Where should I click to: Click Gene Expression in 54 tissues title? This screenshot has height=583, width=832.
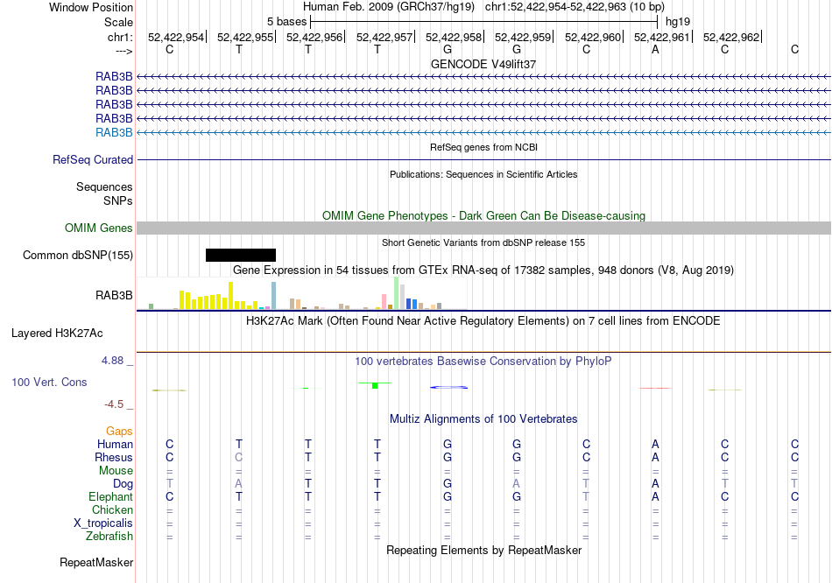coord(483,270)
